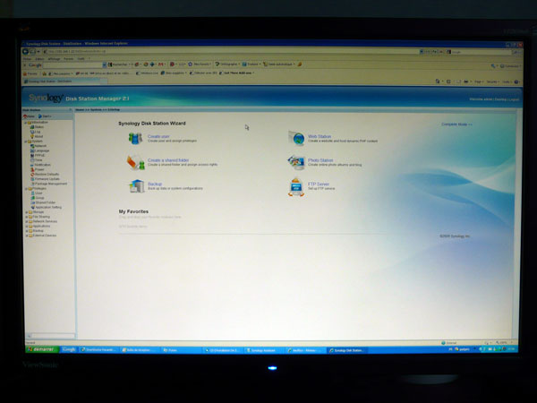The image size is (537, 403).
Task: Open the Photo Station icon
Action: coord(296,162)
